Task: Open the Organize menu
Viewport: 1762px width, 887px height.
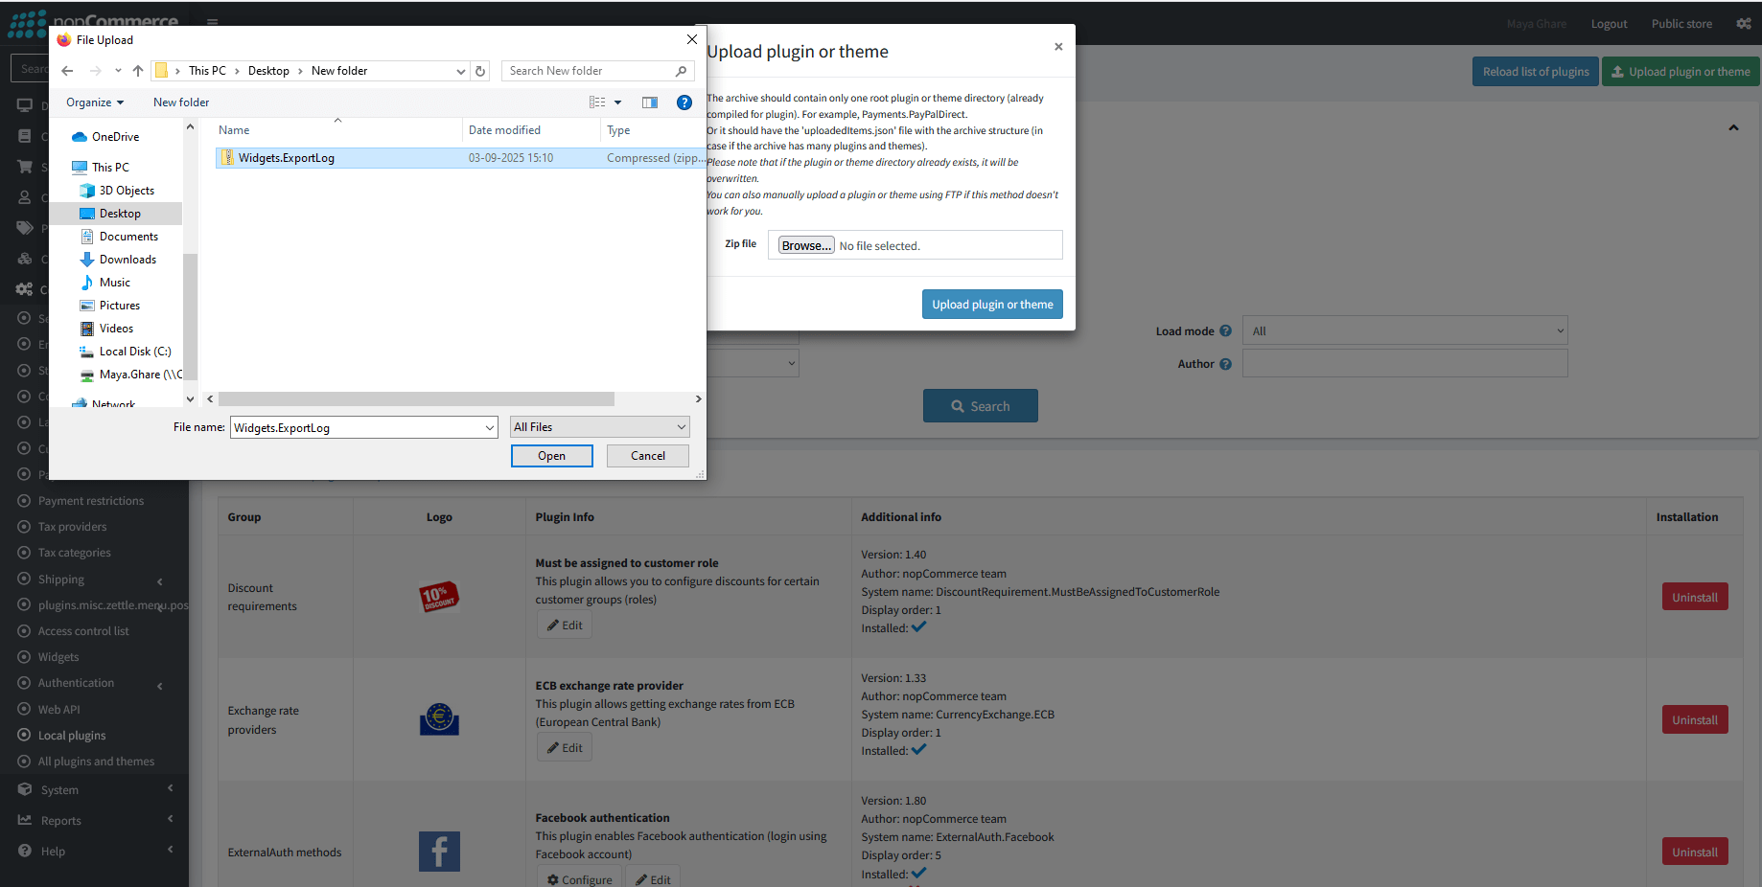Action: coord(94,102)
